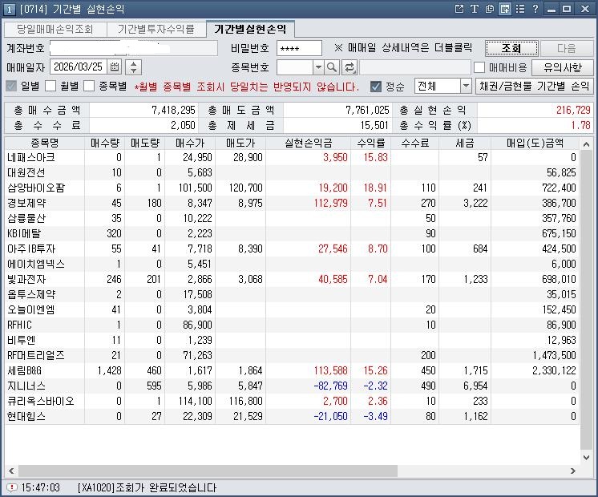Click the copy screen icon in title bar
This screenshot has height=497, width=598.
pyautogui.click(x=489, y=9)
